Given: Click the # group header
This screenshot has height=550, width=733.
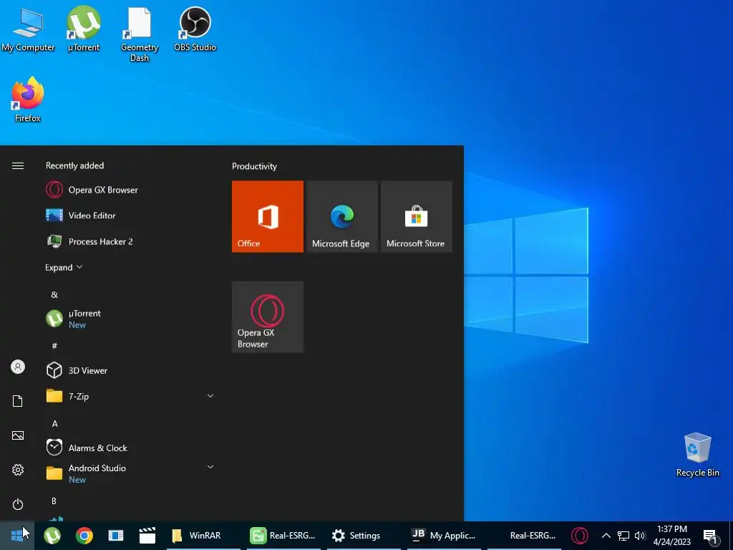Looking at the screenshot, I should pyautogui.click(x=54, y=346).
